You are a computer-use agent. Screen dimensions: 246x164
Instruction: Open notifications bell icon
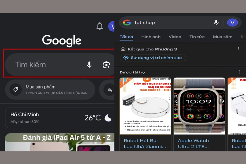[x=100, y=26]
